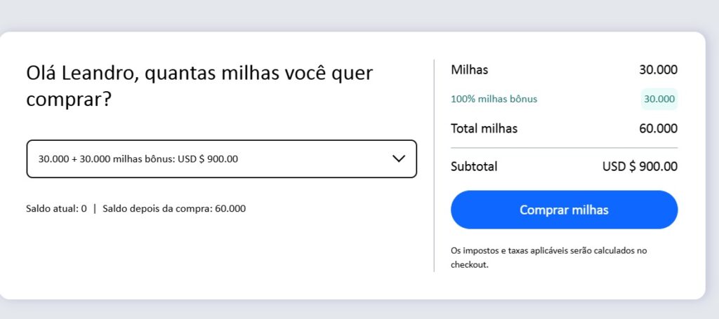Click the 60.000 total miles value
The height and width of the screenshot is (319, 719).
click(x=658, y=128)
